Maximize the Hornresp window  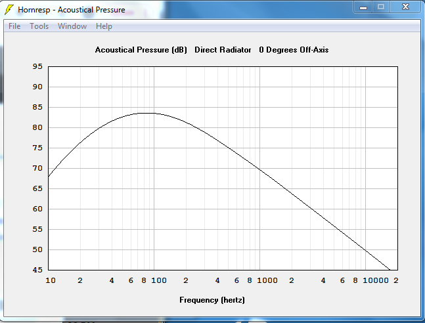381,7
